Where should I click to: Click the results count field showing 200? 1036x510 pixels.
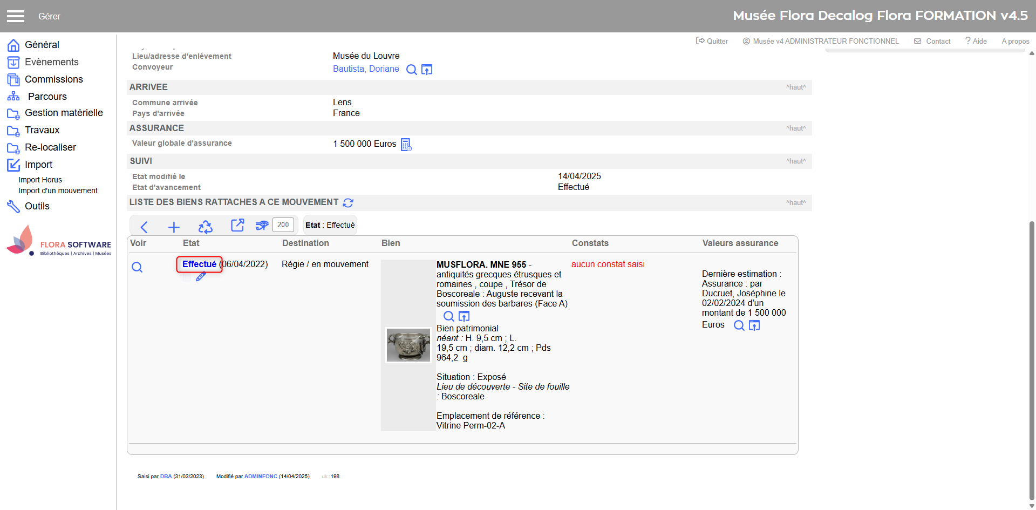pos(283,225)
